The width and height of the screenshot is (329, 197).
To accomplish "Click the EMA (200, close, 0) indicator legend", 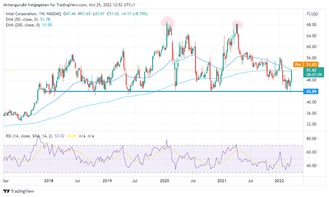I will 23,25.
